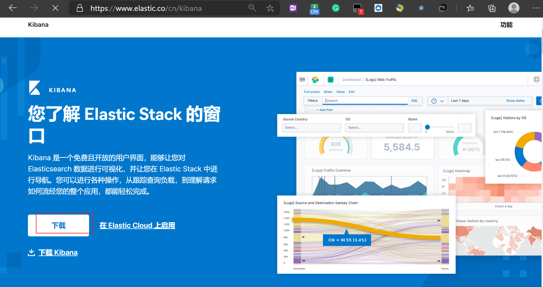Click the green D space avatar
Viewport: 543px width, 287px height.
330,79
